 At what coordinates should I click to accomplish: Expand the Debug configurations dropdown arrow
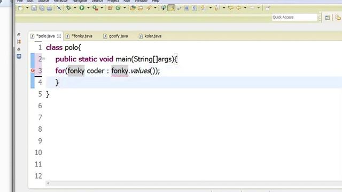[75, 8]
